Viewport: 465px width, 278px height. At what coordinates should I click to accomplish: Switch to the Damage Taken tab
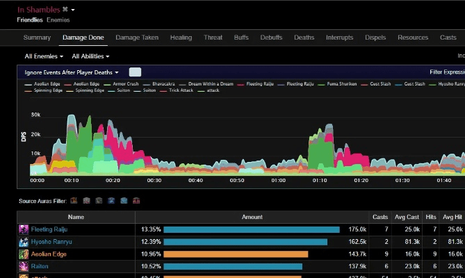pyautogui.click(x=137, y=38)
